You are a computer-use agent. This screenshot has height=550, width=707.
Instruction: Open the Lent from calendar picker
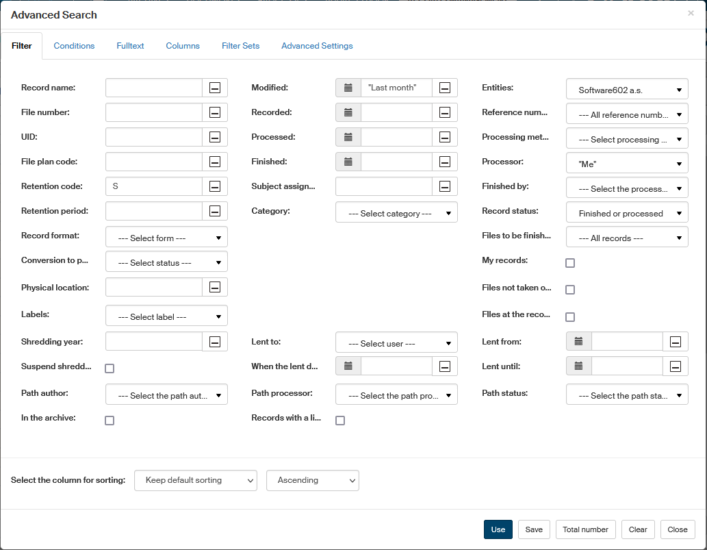pyautogui.click(x=579, y=342)
